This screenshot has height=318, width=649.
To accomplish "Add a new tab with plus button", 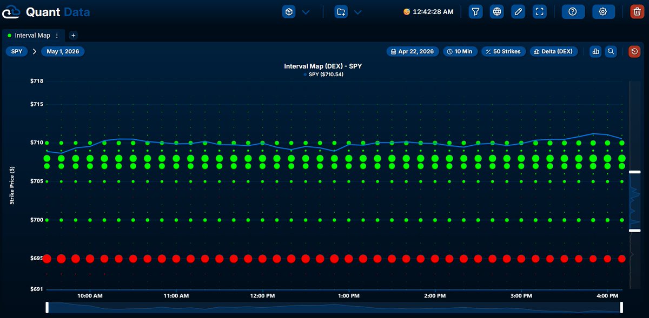I will pyautogui.click(x=74, y=36).
